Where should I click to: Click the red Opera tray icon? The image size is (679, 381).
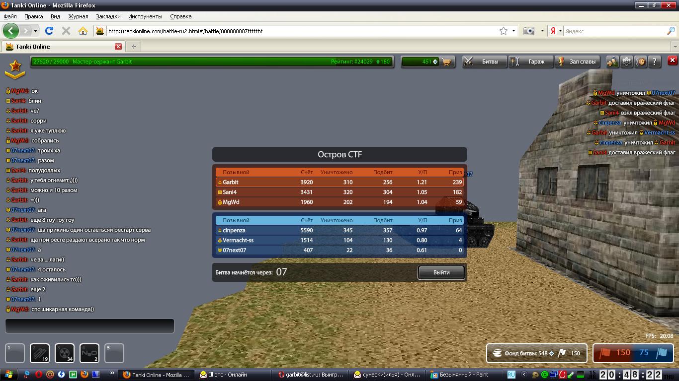click(563, 375)
